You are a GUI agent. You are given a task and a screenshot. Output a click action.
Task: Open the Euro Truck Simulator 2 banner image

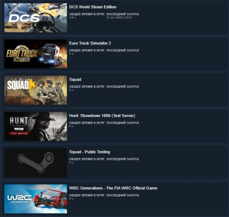tap(36, 54)
